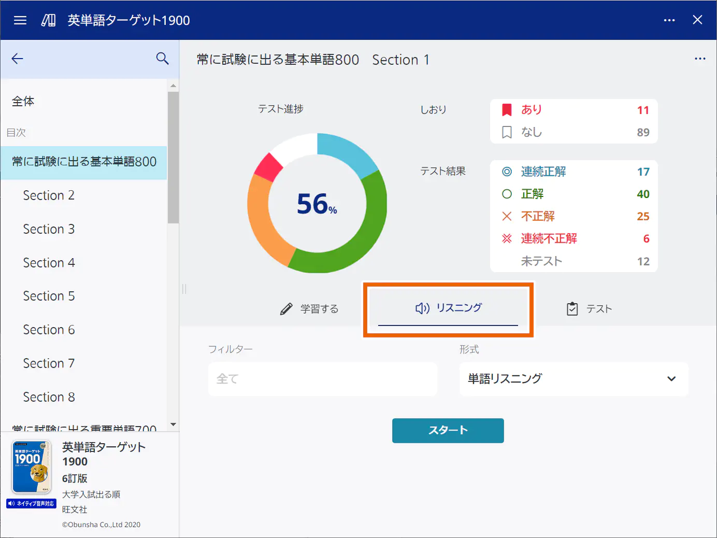Filter by bookmarked あり row
Viewport: 717px width, 538px height.
click(574, 110)
